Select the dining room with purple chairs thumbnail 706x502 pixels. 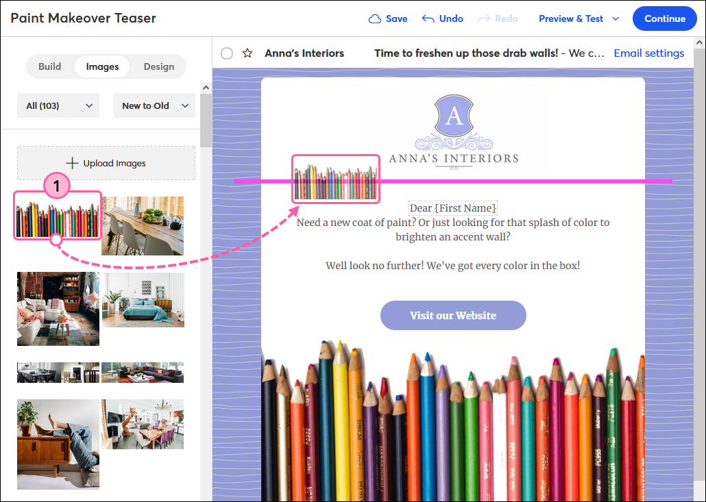coord(143,424)
